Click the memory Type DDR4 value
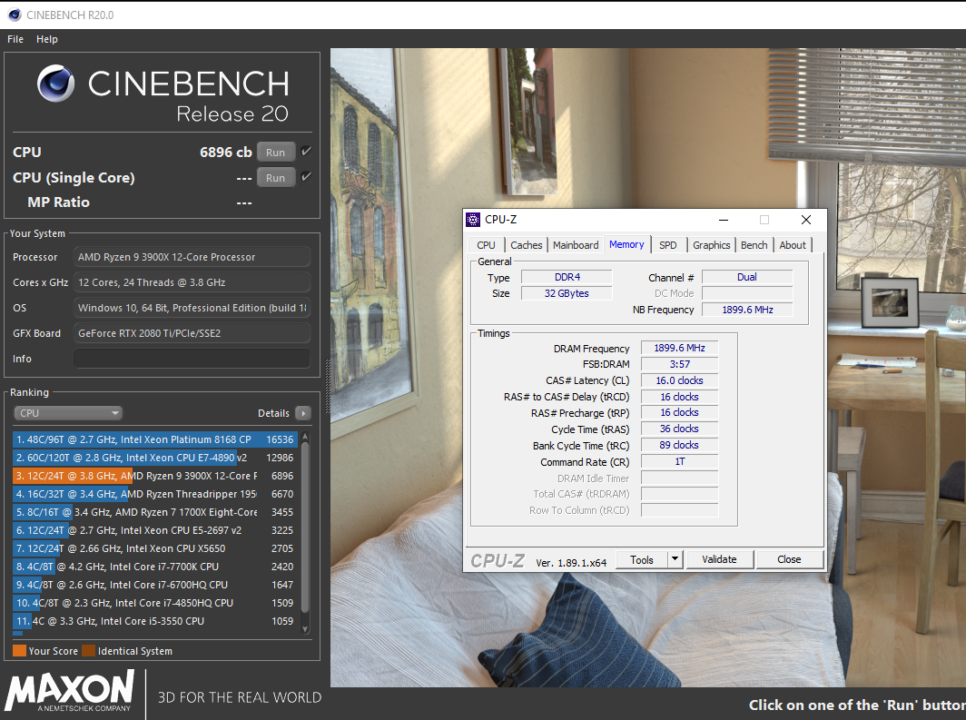Viewport: 966px width, 720px height. 567,277
